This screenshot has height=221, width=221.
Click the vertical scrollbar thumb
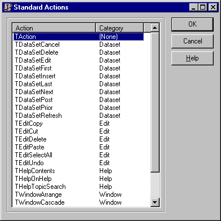[x=155, y=102]
